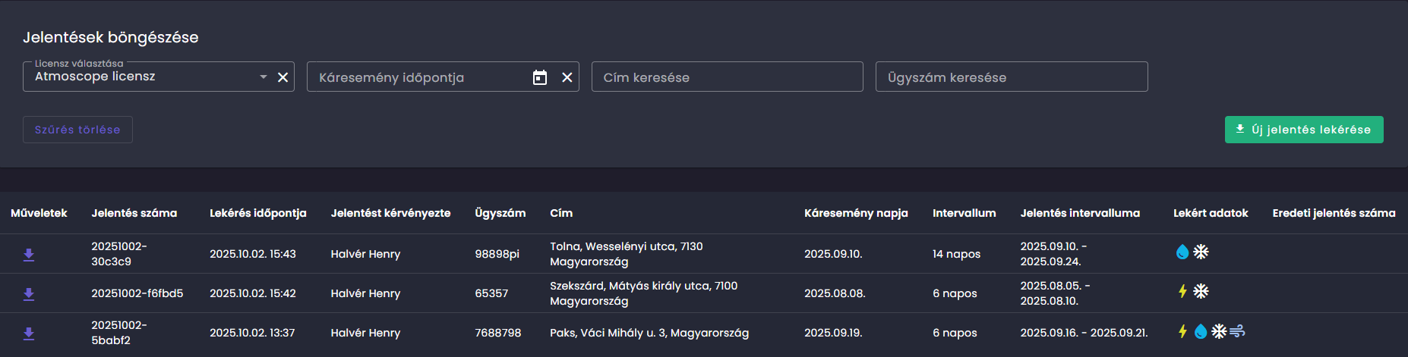Image resolution: width=1408 pixels, height=357 pixels.
Task: Clear the Atmoscope licensz selection
Action: click(x=283, y=77)
